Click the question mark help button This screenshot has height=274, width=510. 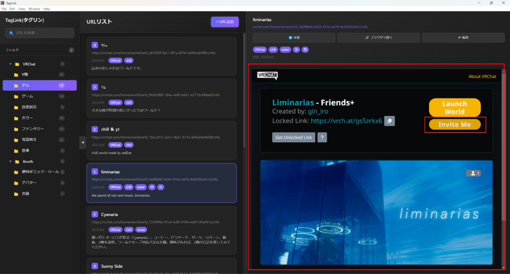(322, 137)
